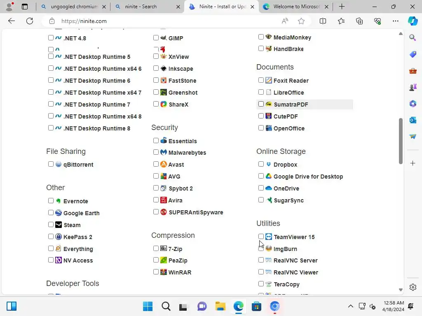
Task: Switch to the ungoogled chromium tab
Action: pos(73,7)
